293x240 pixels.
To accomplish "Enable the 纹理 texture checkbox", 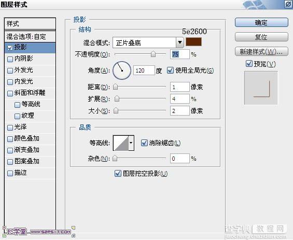I will 18,116.
